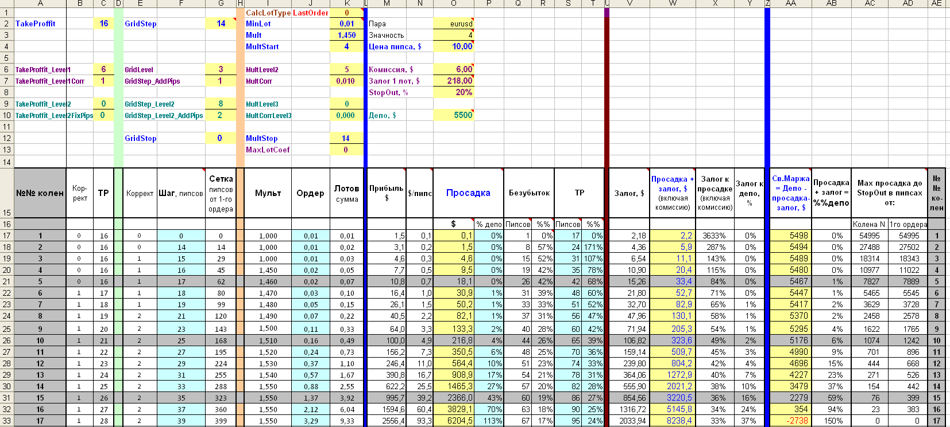Click the blue value 3220,5
The height and width of the screenshot is (427, 950).
673,398
